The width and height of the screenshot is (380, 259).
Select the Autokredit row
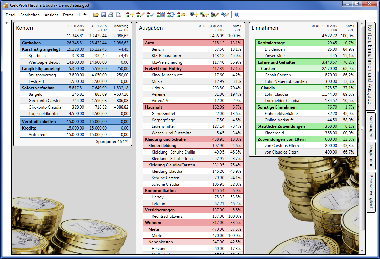point(75,134)
